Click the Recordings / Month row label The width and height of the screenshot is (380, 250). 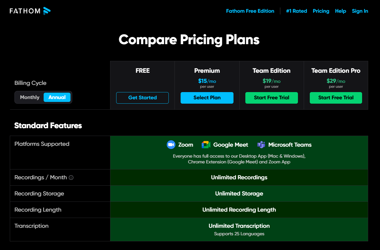[x=40, y=177]
